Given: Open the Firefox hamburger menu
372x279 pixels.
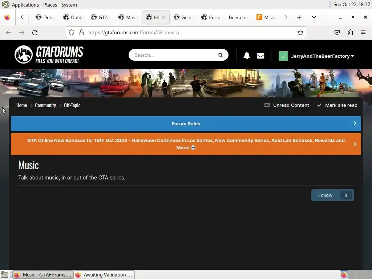Looking at the screenshot, I should tap(363, 32).
